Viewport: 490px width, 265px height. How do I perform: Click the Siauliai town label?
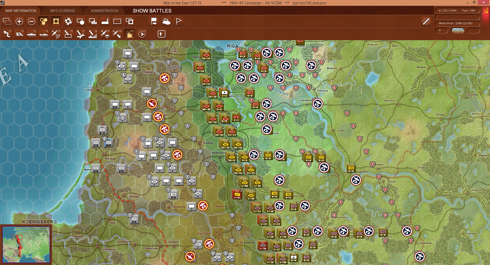208,143
